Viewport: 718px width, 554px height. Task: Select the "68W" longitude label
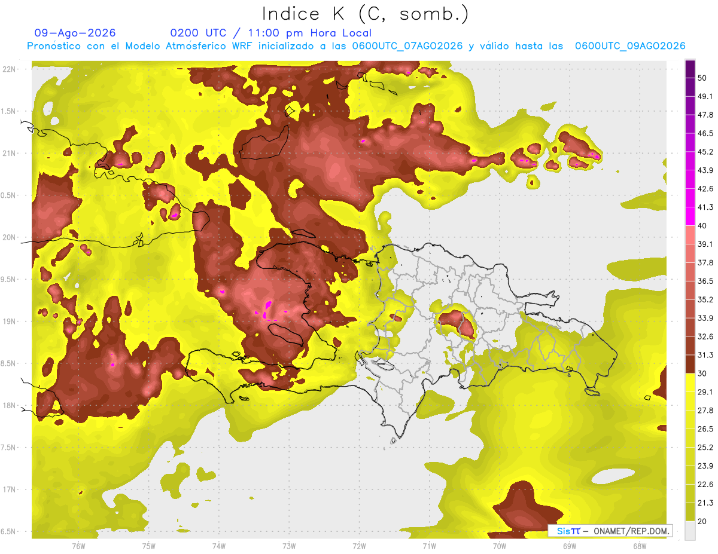tap(640, 546)
